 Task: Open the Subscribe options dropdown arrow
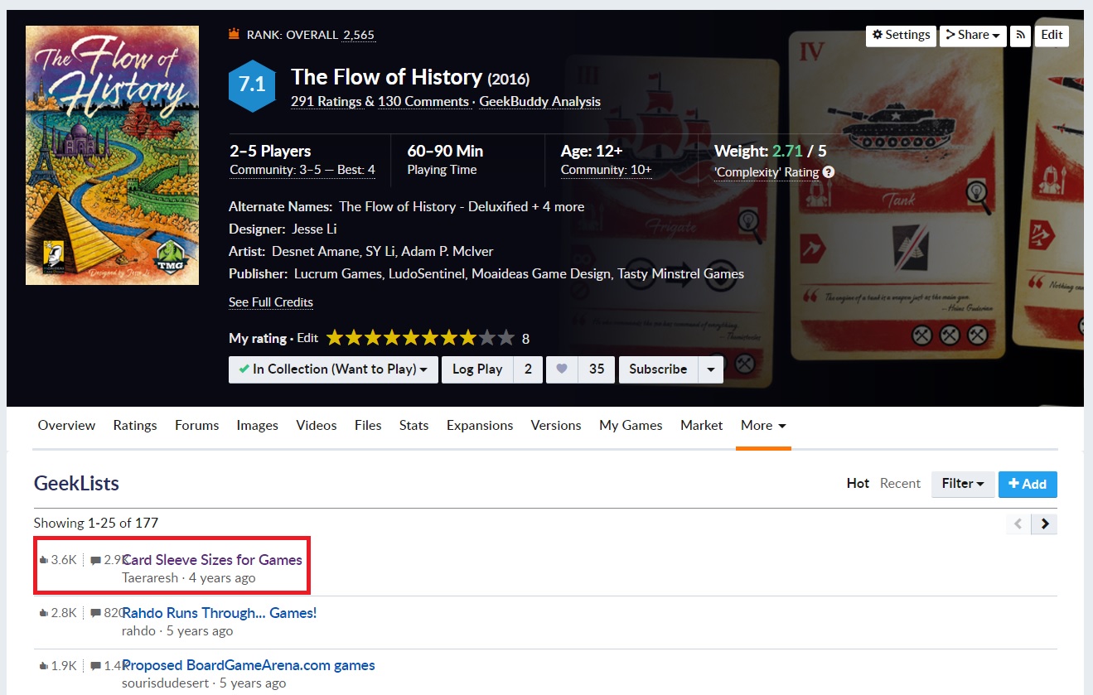coord(711,369)
